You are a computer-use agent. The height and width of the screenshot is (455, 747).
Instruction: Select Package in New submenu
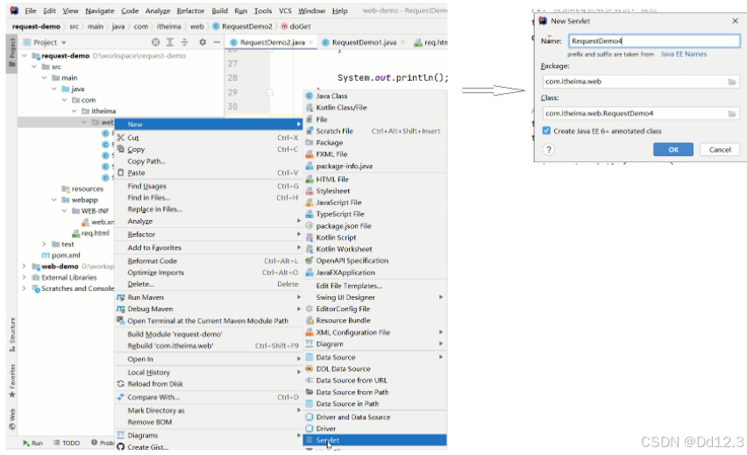(375, 142)
